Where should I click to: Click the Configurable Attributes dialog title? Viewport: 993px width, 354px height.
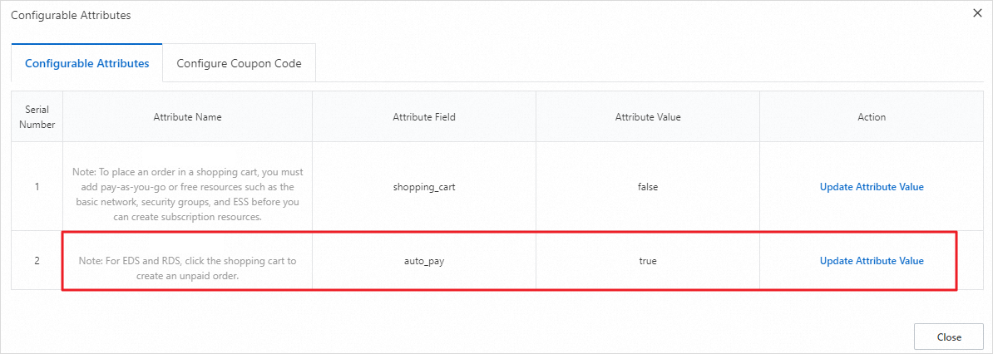(x=71, y=16)
